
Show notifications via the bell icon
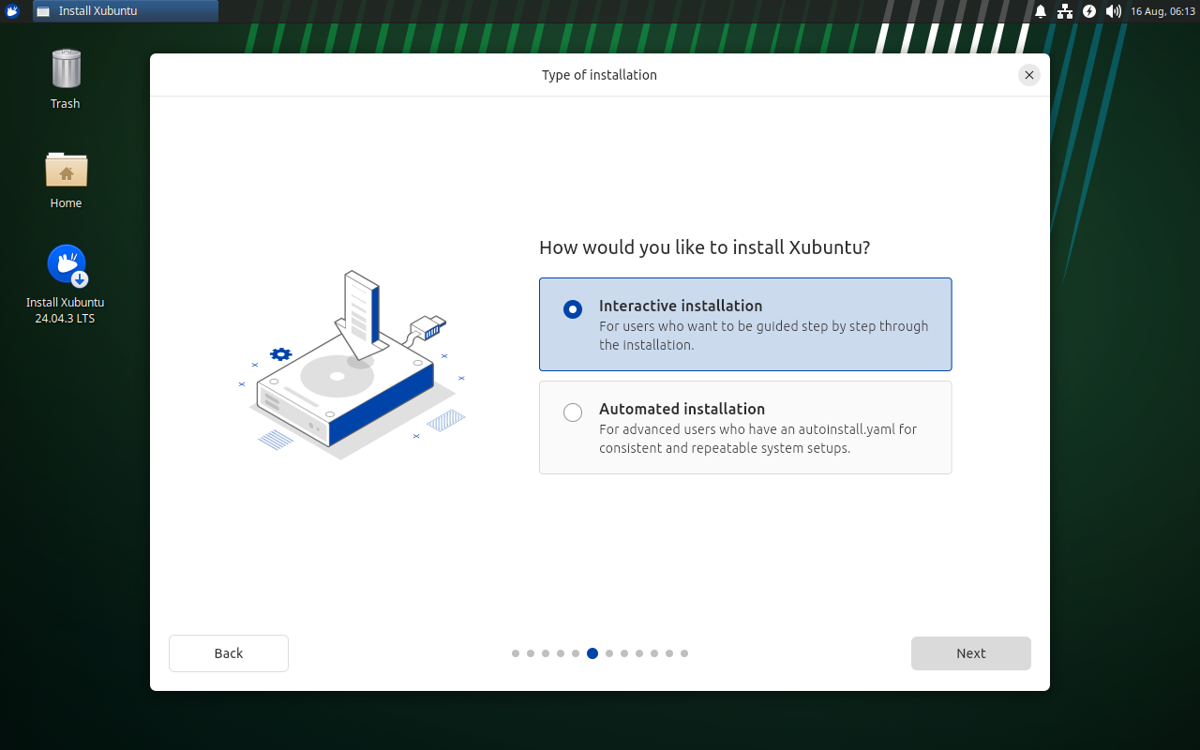(1041, 11)
